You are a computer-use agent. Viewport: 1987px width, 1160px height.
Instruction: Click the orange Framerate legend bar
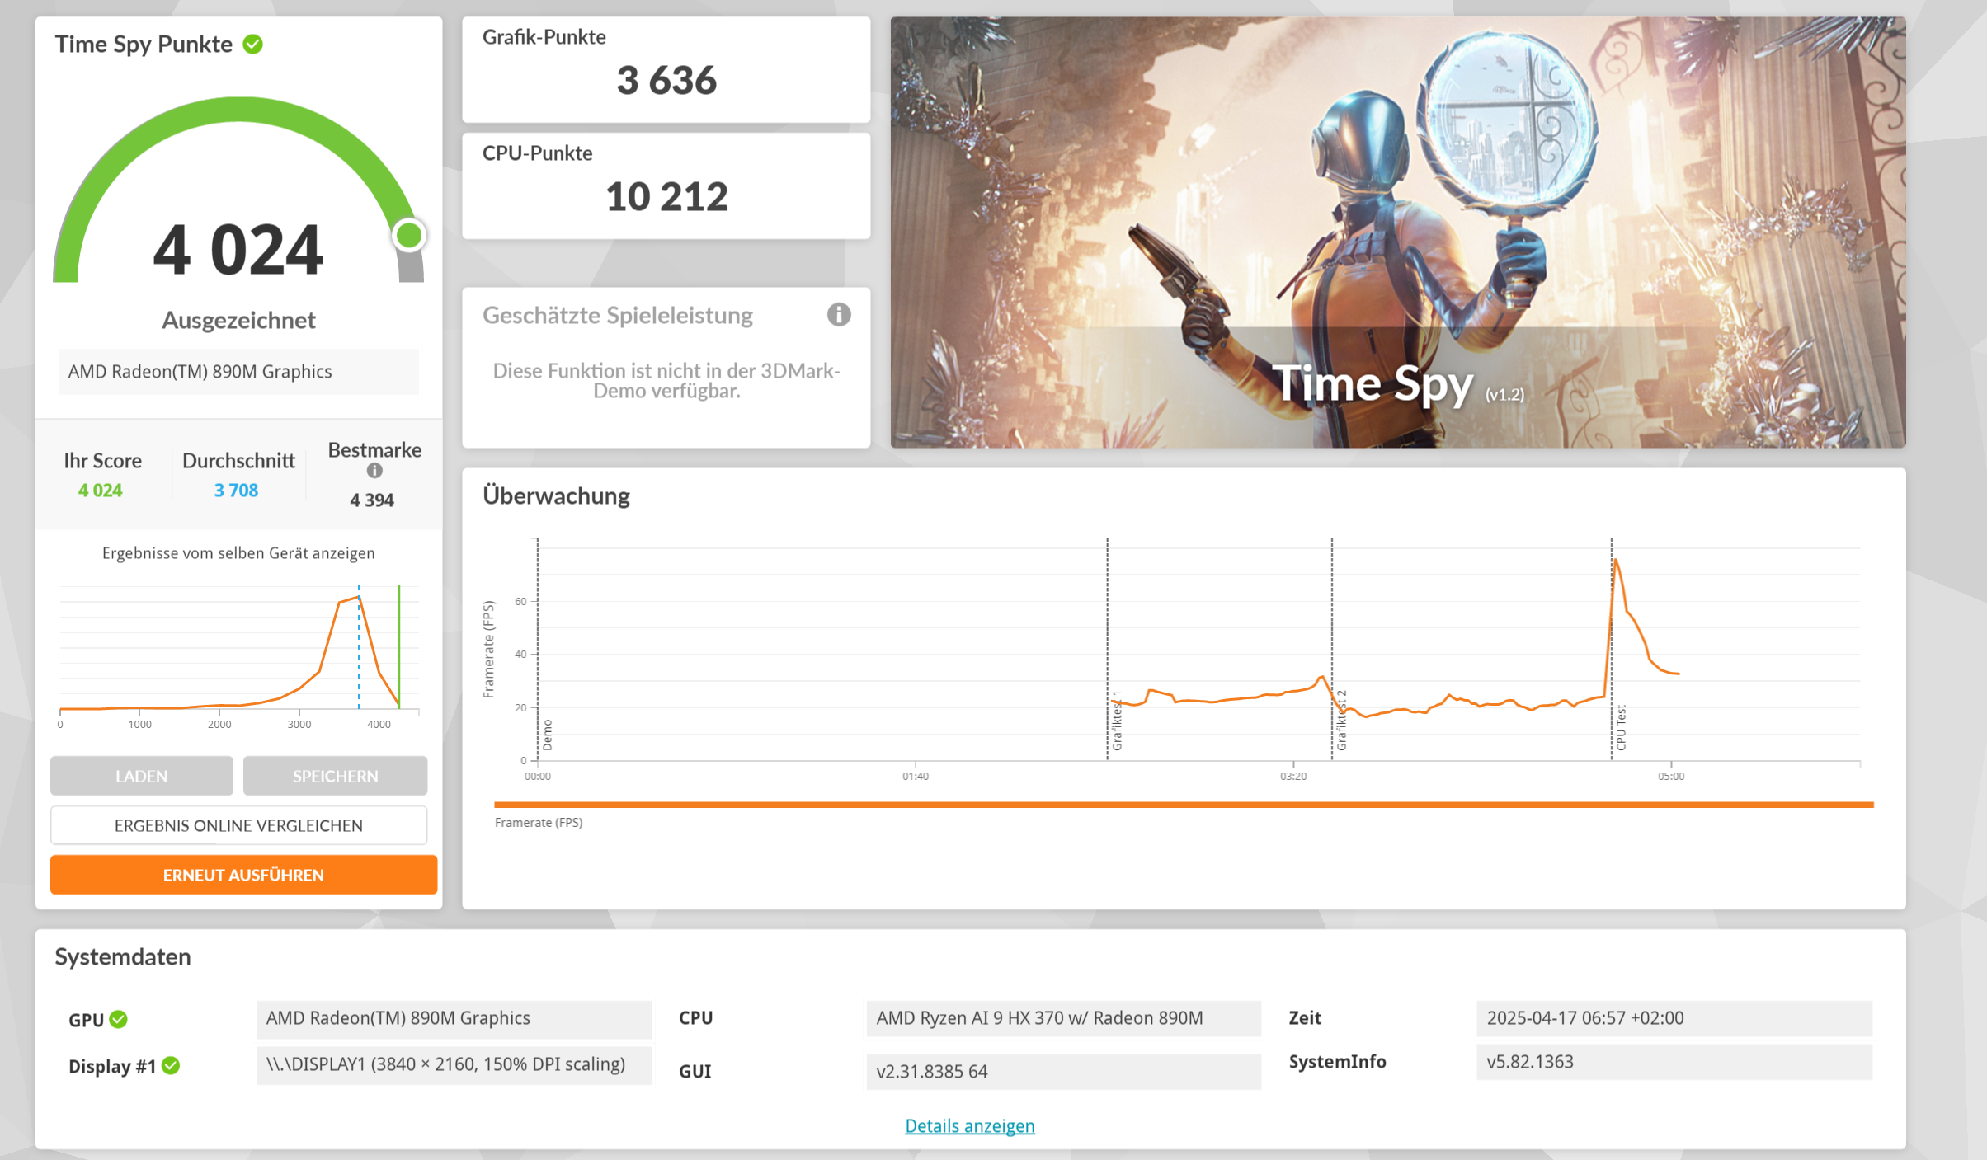(x=1184, y=804)
